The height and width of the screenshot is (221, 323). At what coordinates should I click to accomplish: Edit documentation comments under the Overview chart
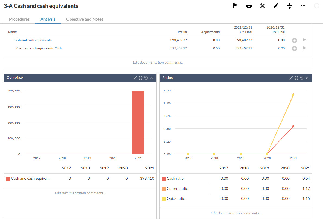click(80, 193)
